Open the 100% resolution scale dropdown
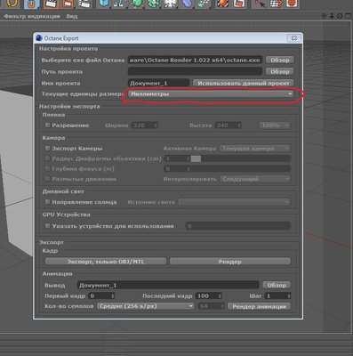 tap(275, 125)
